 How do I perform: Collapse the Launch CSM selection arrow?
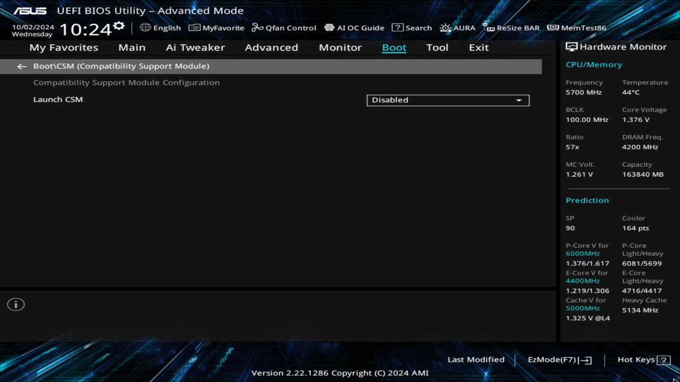tap(518, 100)
